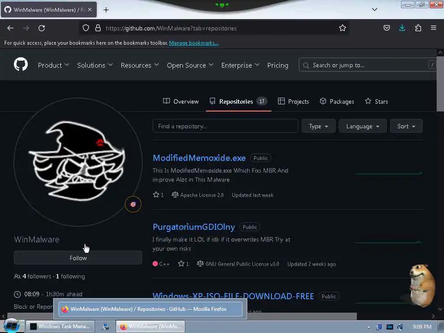
Task: Click the PurgatoriumGDIOlny activity sparkline
Action: coord(388,242)
